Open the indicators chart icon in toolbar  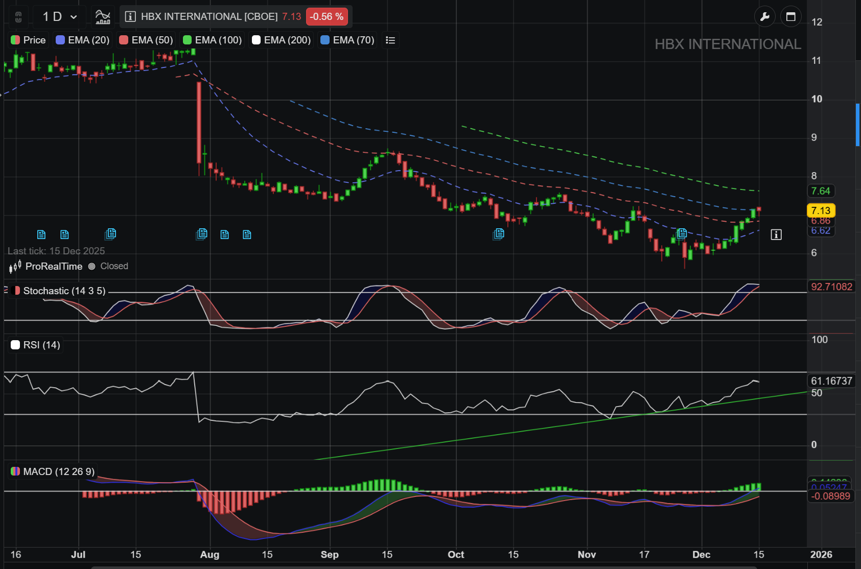pos(103,17)
